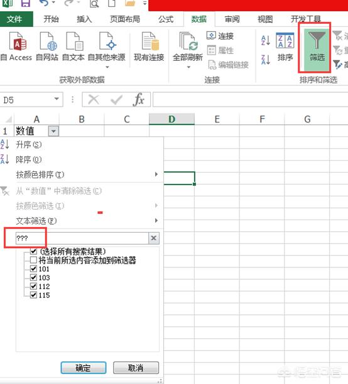Open quick access toolbar customize dropdown
Image resolution: width=348 pixels, height=384 pixels.
click(145, 3)
